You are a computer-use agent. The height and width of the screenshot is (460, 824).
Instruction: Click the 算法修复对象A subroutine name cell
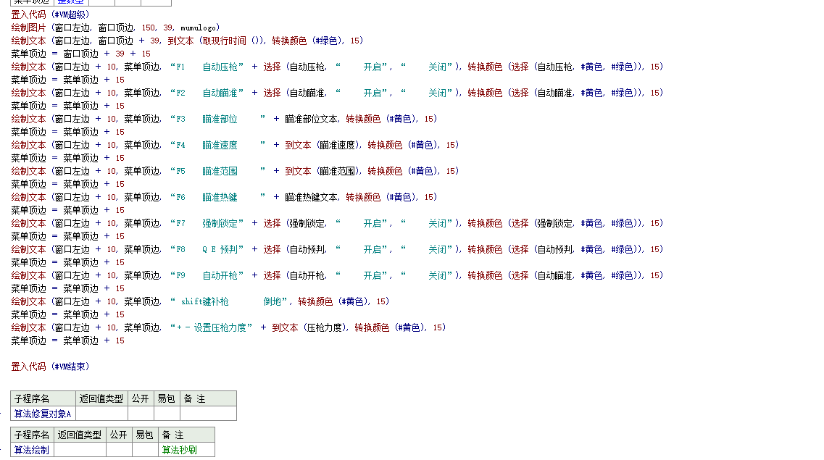pos(43,414)
